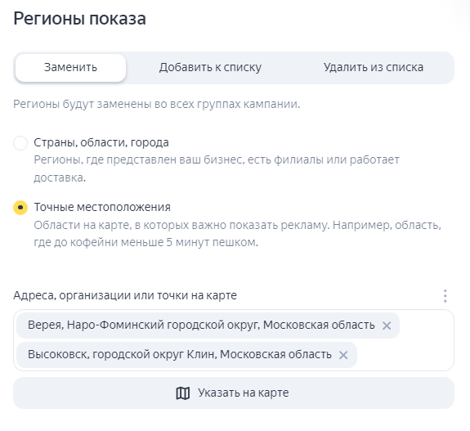Click the Точные местоположения label text

[x=102, y=207]
